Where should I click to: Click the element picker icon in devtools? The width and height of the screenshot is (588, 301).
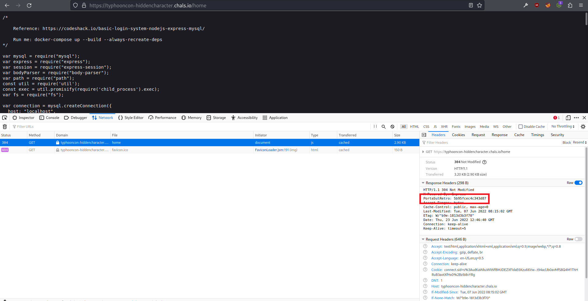pos(5,118)
